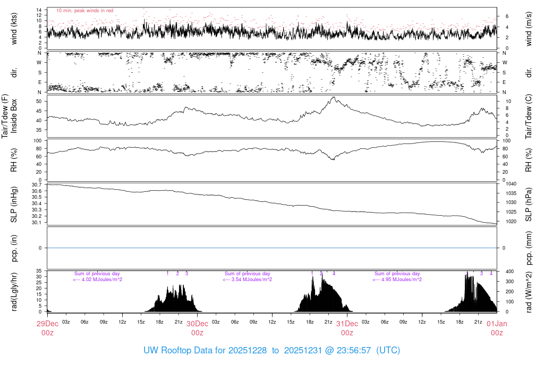Click the '3.54 MJoules/m^2' daily sum text
Viewport: 544px width, 372px height.
[x=251, y=280]
